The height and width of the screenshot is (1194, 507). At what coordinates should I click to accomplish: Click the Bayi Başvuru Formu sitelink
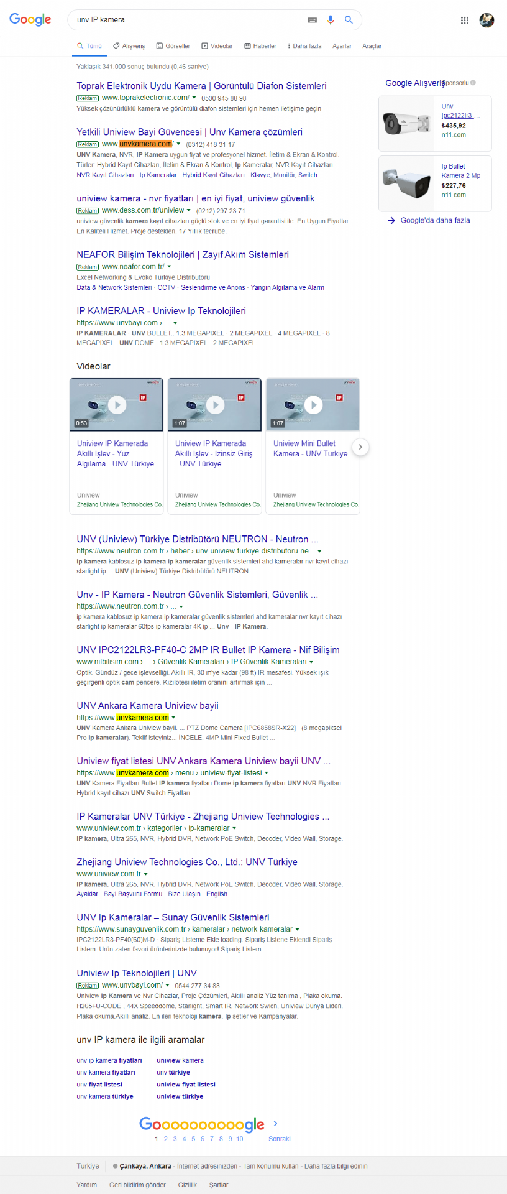[133, 894]
